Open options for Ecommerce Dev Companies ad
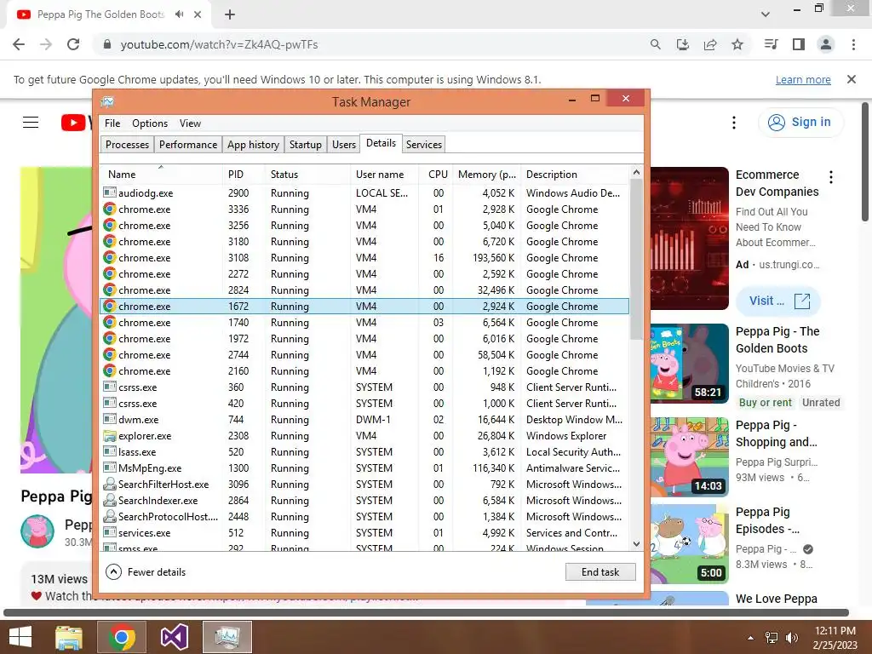The width and height of the screenshot is (872, 654). (831, 177)
